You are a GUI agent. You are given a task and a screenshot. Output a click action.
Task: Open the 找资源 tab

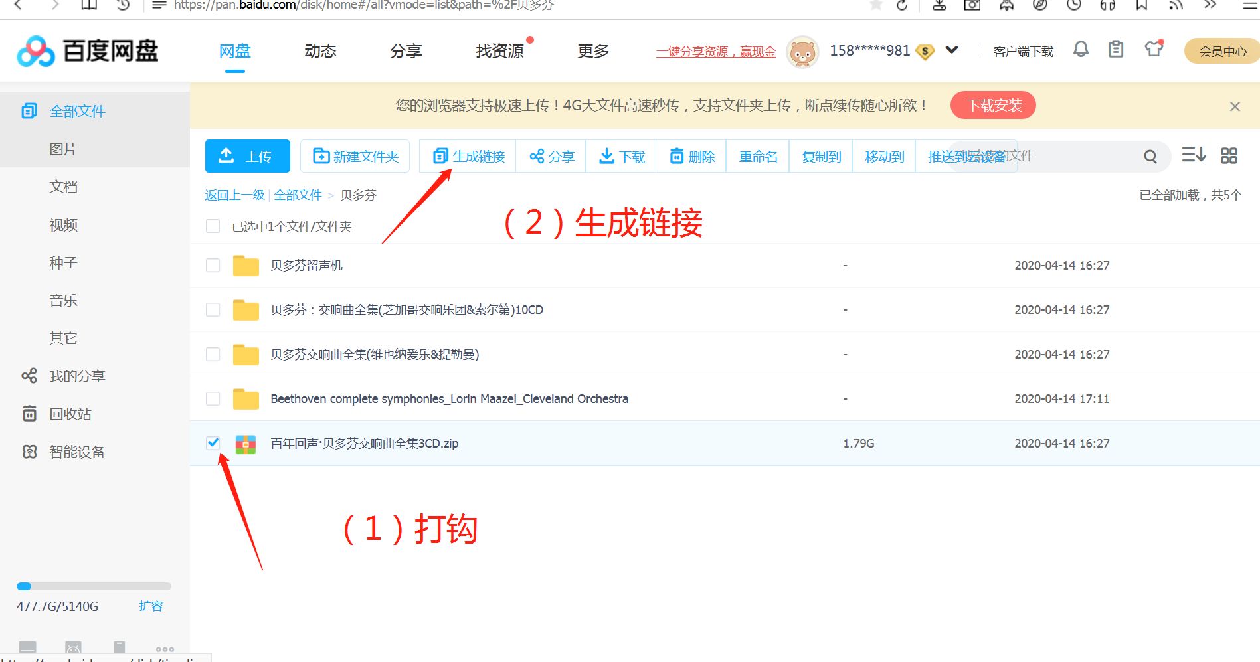(499, 51)
